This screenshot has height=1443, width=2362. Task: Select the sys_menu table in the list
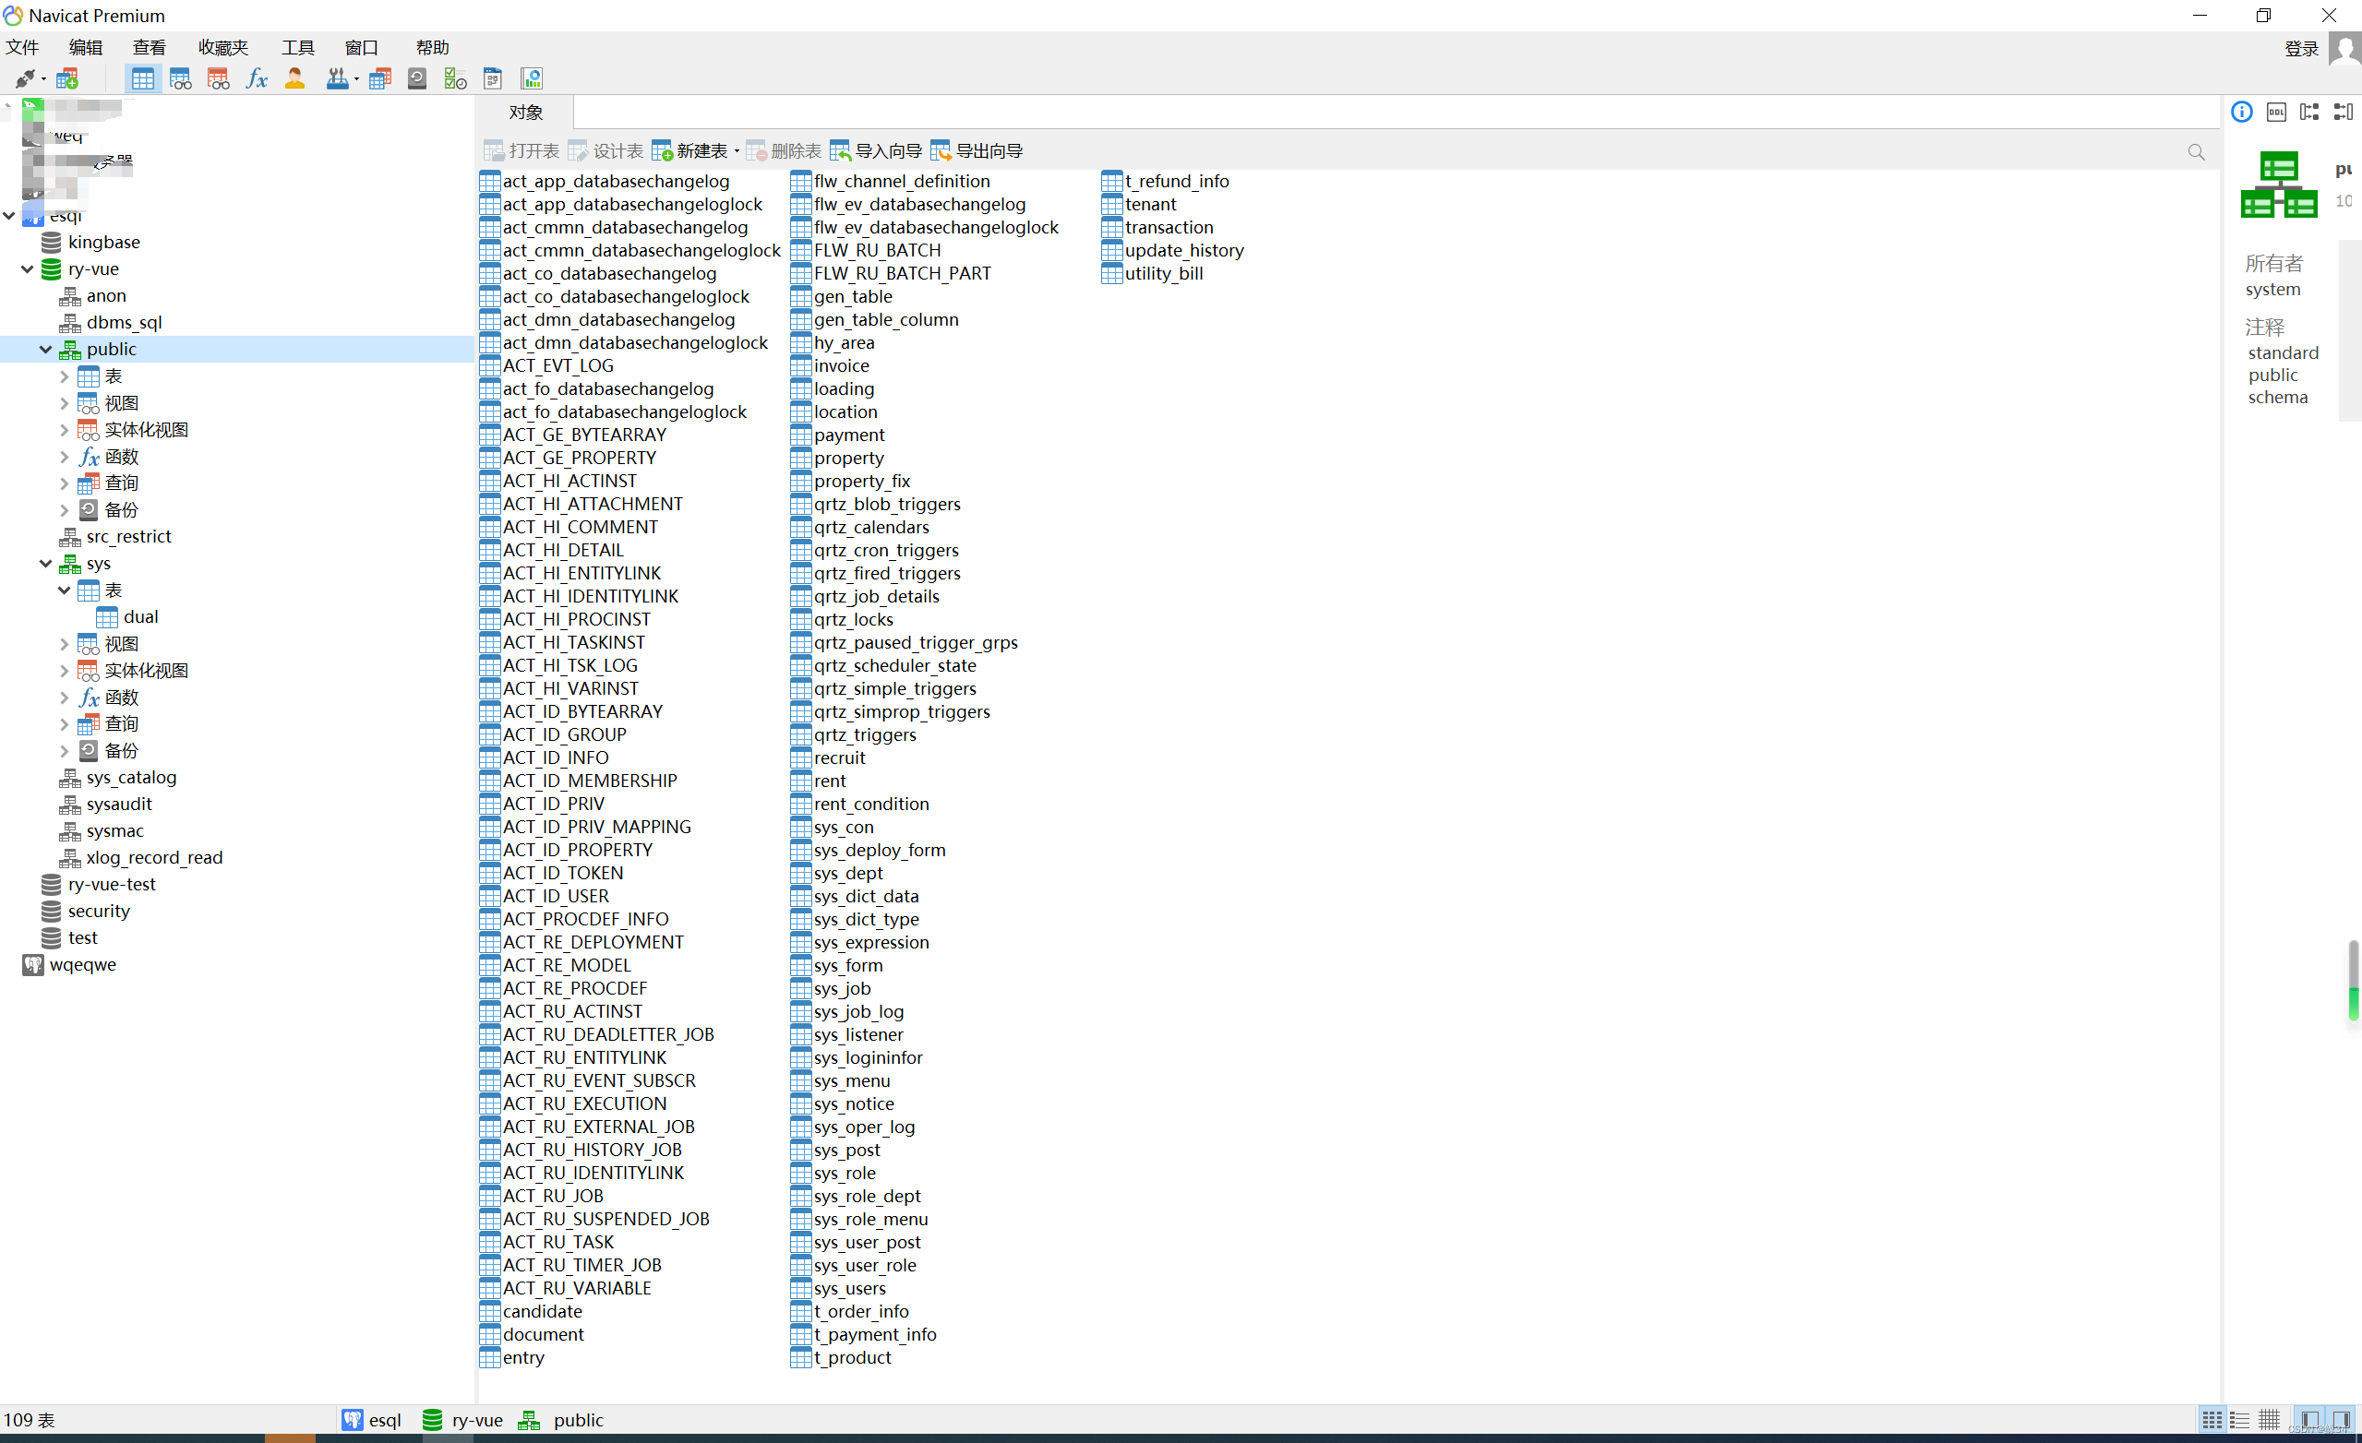tap(851, 1080)
